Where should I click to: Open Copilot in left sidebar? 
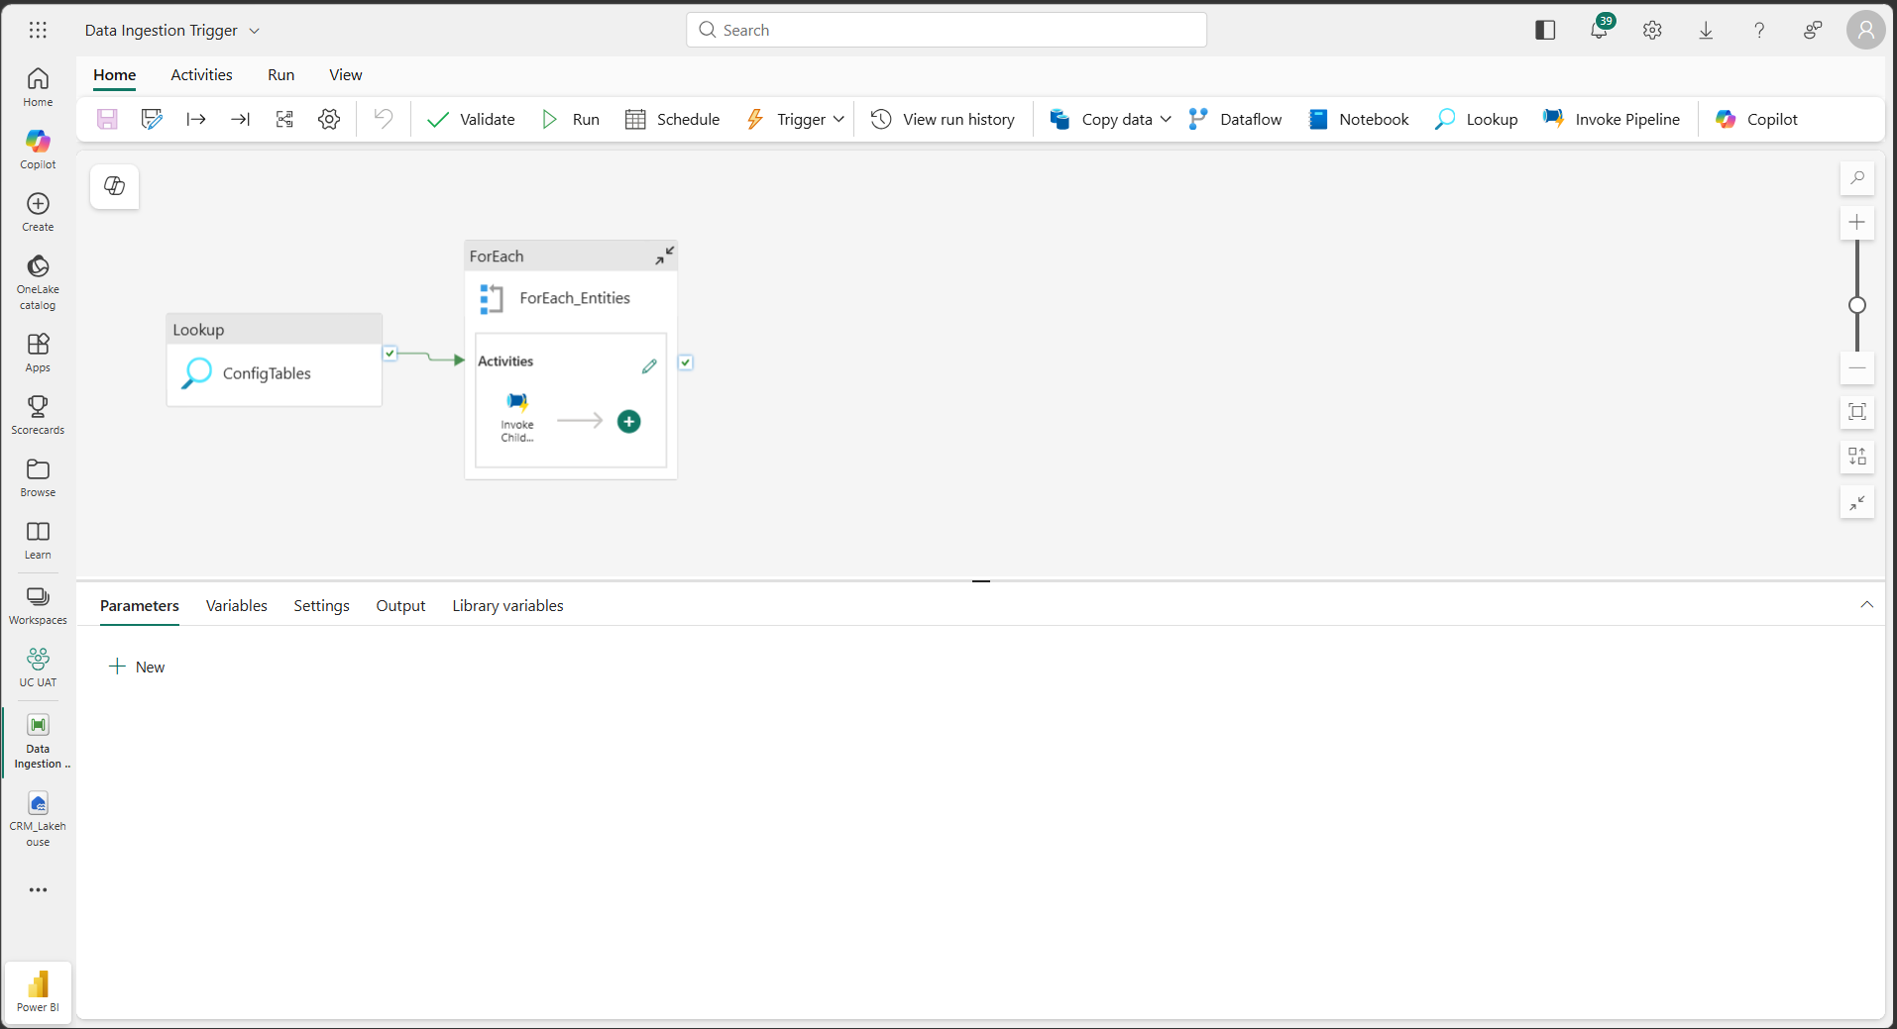tap(38, 150)
